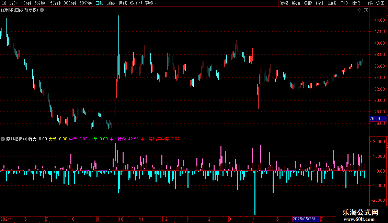Click the 标记 mark button

tap(356, 3)
